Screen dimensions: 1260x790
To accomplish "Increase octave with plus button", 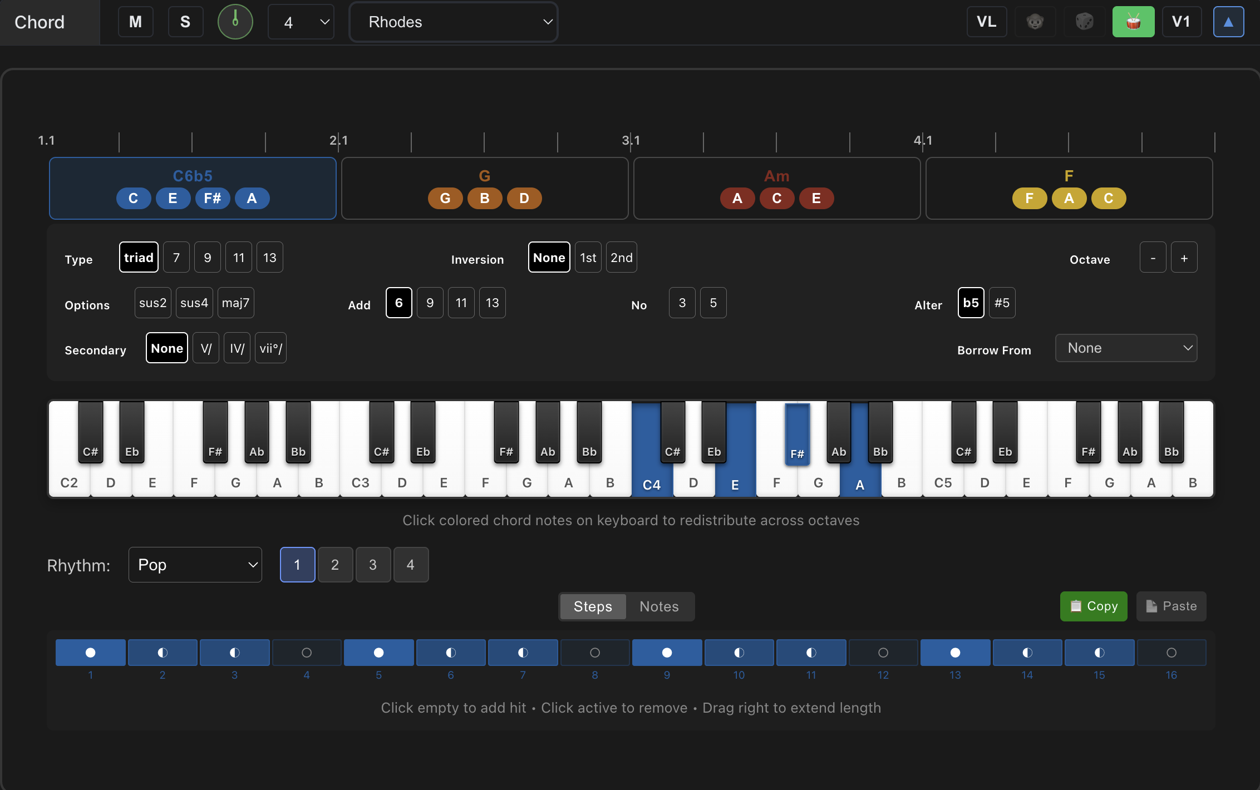I will point(1184,258).
